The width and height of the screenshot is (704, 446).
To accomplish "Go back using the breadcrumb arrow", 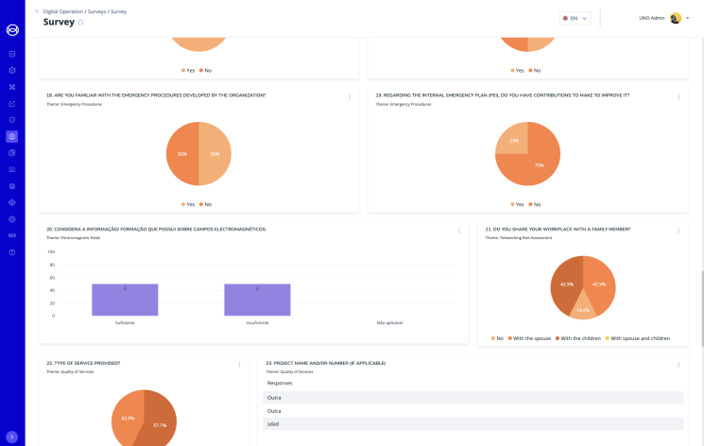I will coord(37,11).
